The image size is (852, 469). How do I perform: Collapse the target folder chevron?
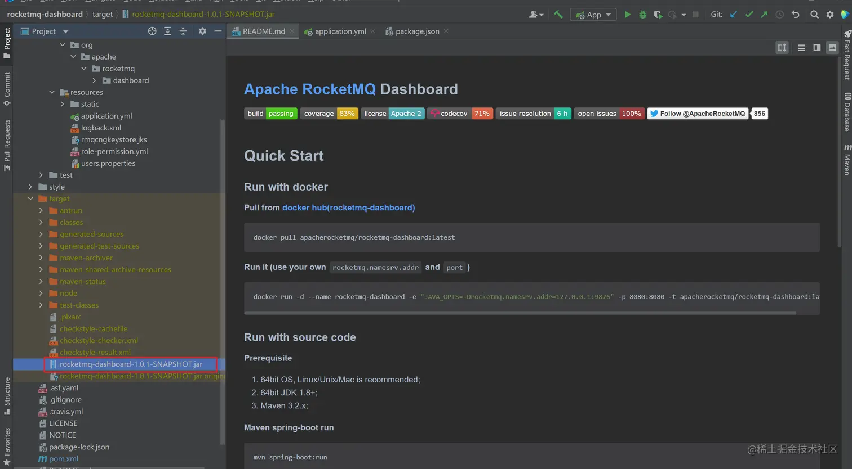(x=30, y=199)
